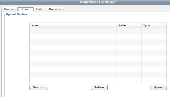
Task: Click the Nom column header
Action: [x=73, y=26]
